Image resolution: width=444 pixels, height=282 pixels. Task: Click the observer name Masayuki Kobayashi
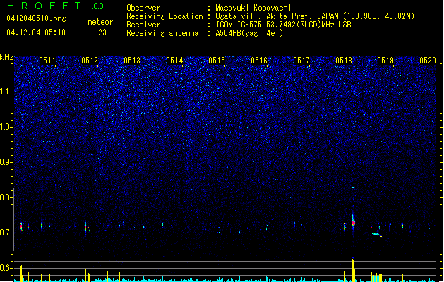(253, 8)
